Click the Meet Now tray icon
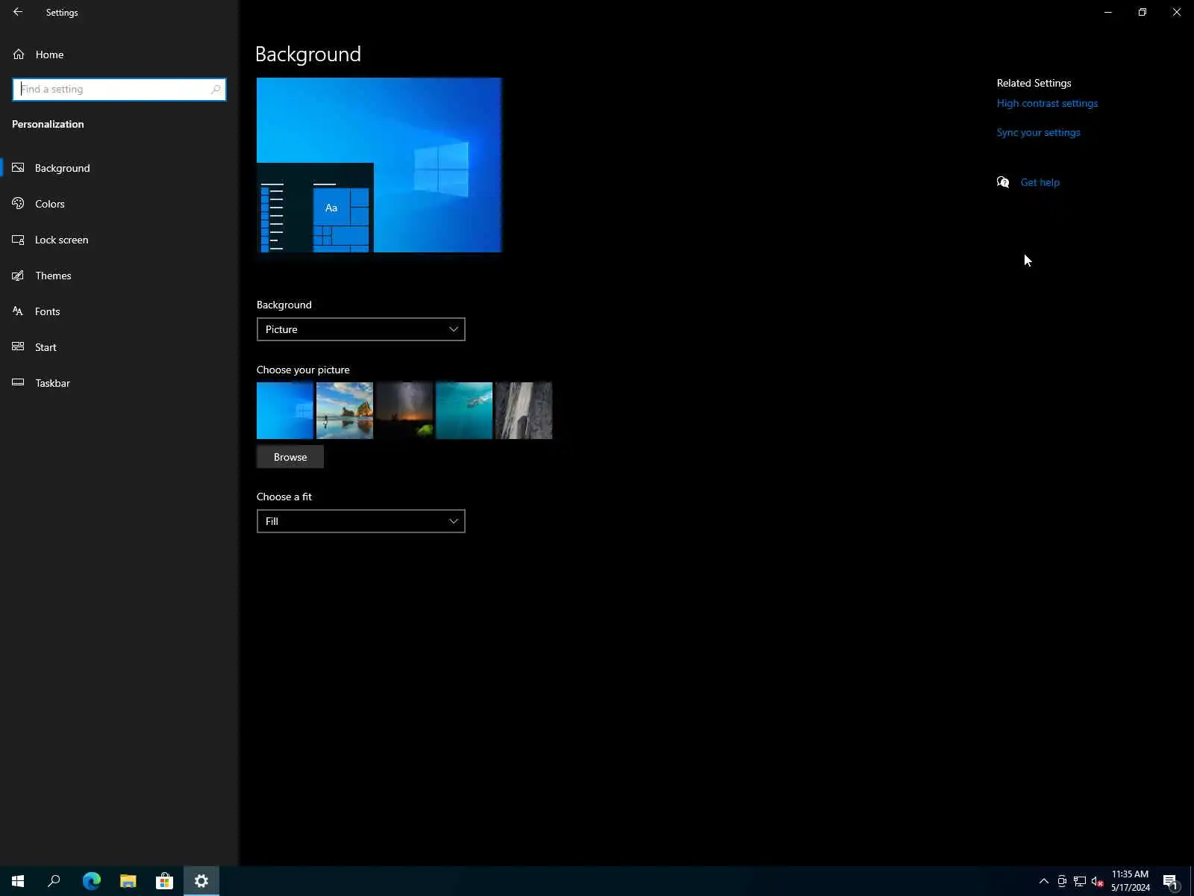Image resolution: width=1194 pixels, height=896 pixels. click(x=1062, y=881)
